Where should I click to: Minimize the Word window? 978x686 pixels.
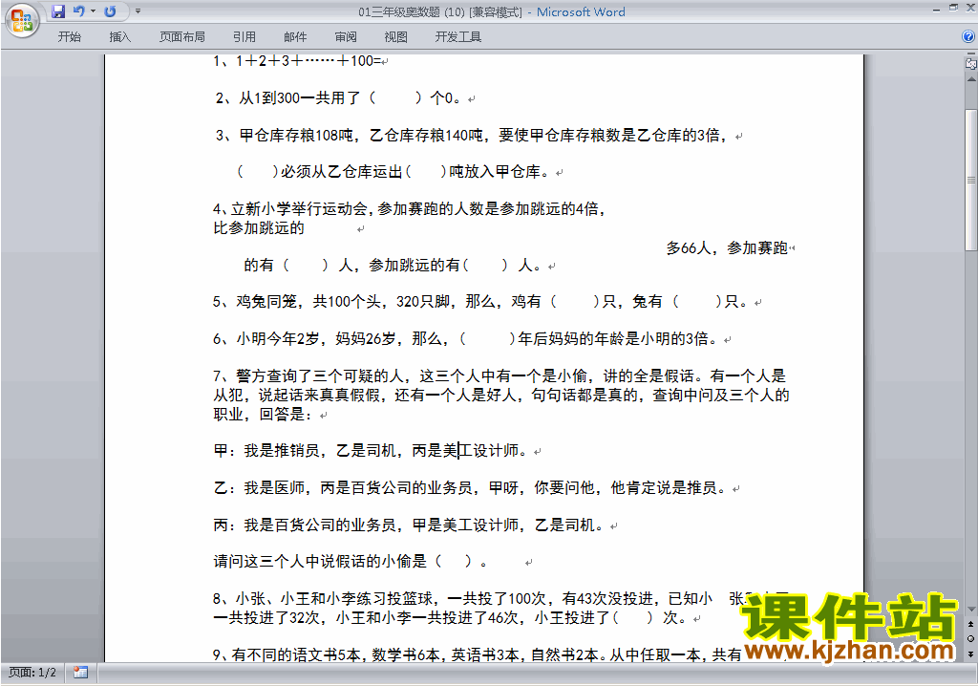tap(937, 10)
